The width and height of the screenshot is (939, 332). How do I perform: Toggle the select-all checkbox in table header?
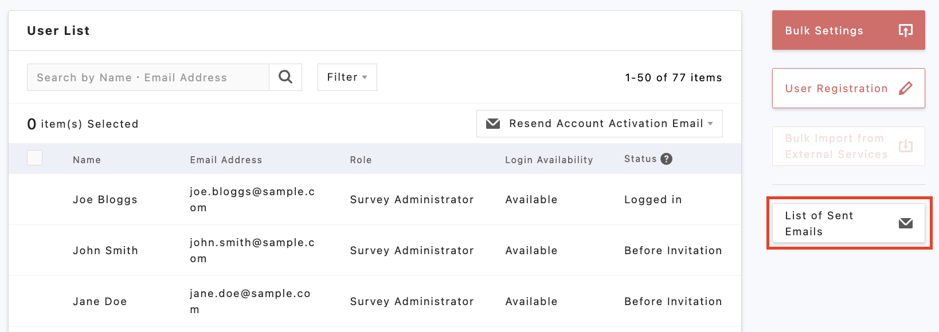35,158
